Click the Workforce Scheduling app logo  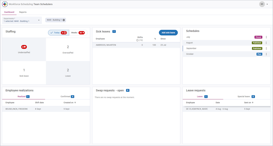point(5,4)
